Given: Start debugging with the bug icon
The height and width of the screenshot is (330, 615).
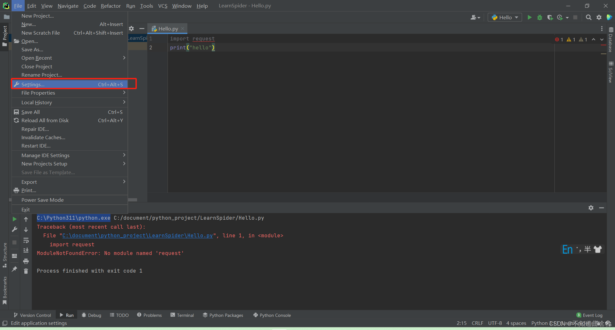Looking at the screenshot, I should click(540, 17).
